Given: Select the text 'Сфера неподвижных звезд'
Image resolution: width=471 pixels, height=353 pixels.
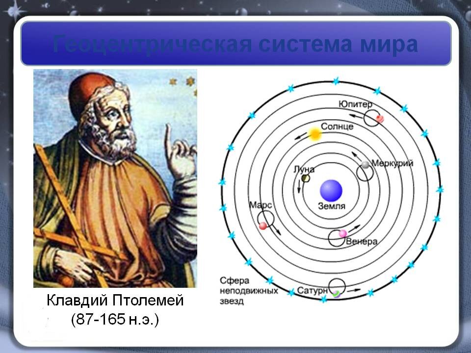Looking at the screenshot, I should [249, 291].
